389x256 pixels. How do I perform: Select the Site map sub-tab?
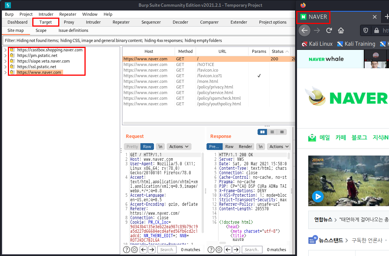coord(16,30)
